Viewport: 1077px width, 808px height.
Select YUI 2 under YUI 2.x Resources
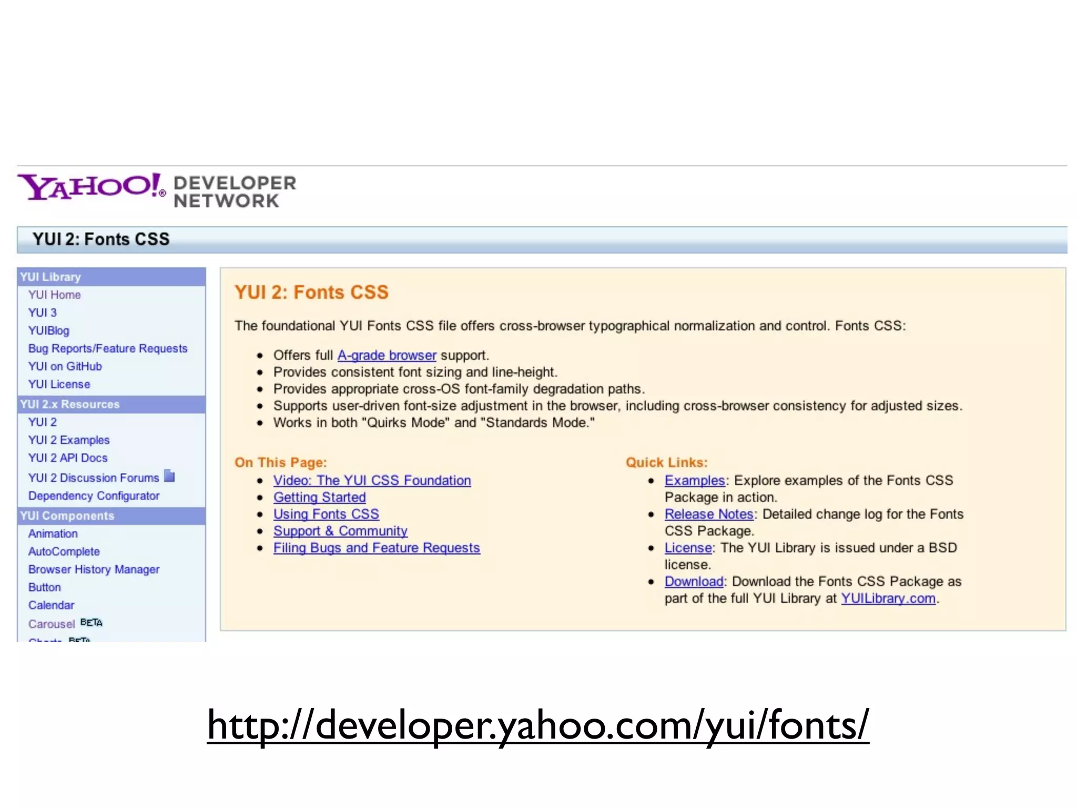point(43,422)
